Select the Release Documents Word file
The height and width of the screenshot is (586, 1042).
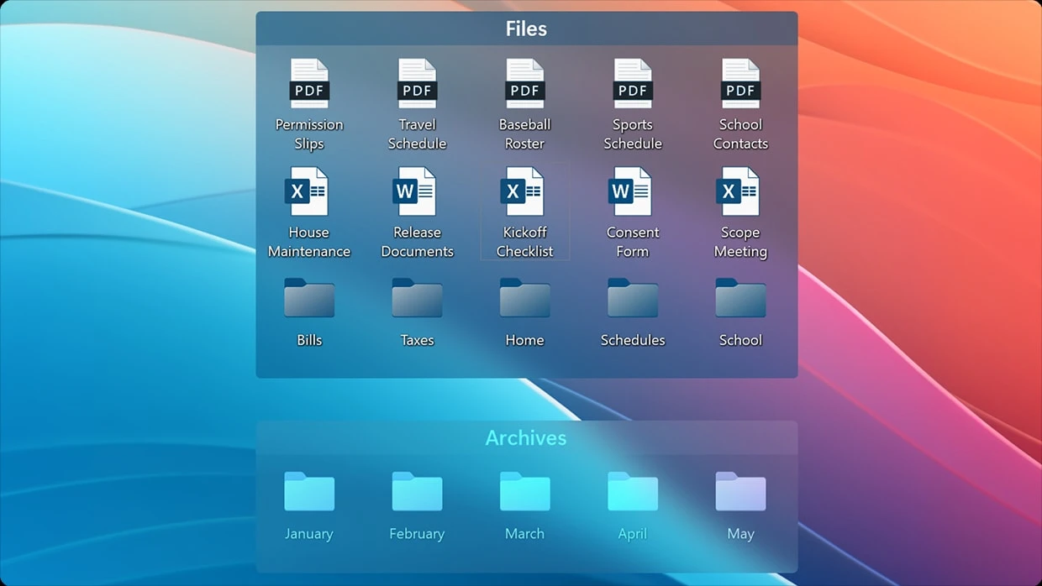[417, 192]
